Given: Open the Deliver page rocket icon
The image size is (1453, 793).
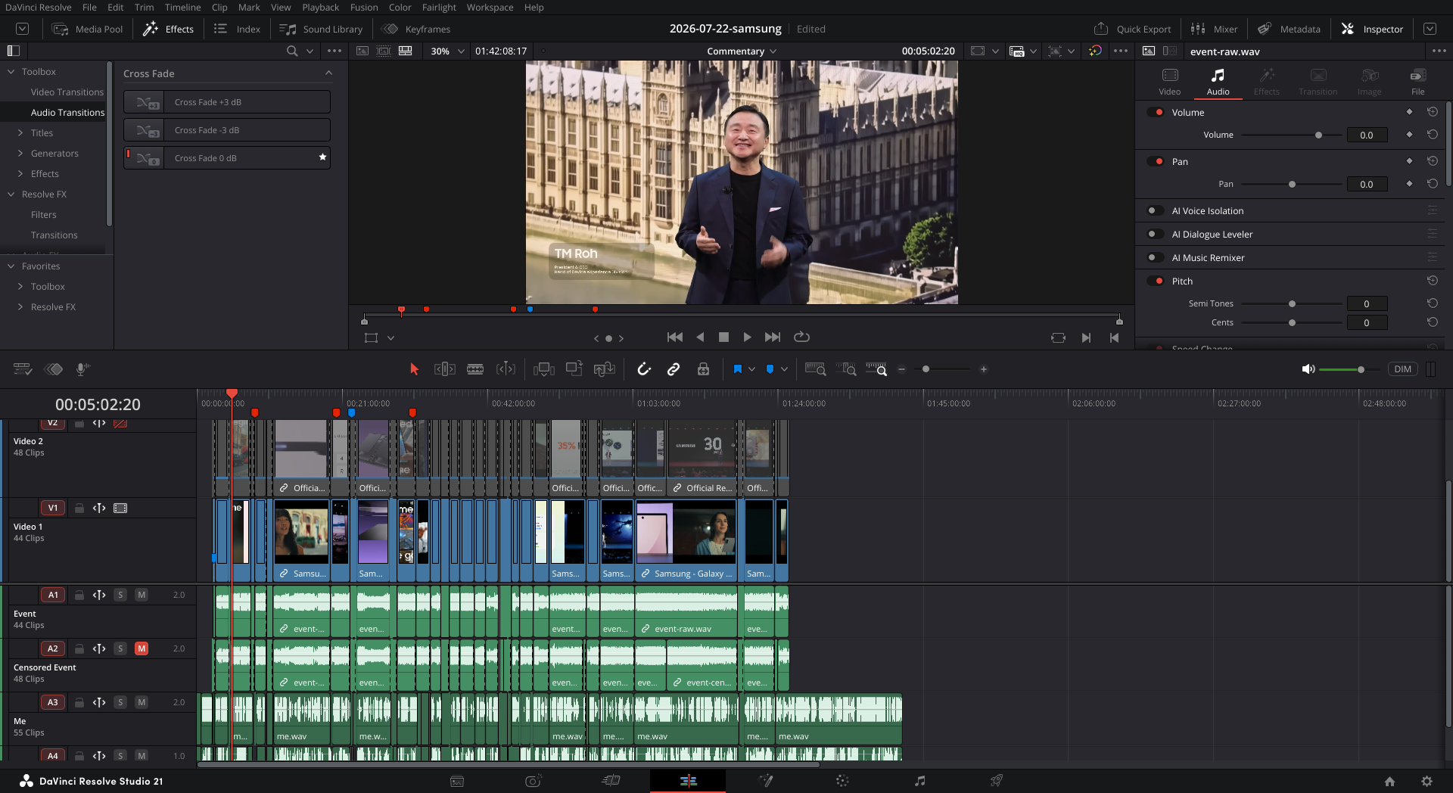Looking at the screenshot, I should [997, 781].
